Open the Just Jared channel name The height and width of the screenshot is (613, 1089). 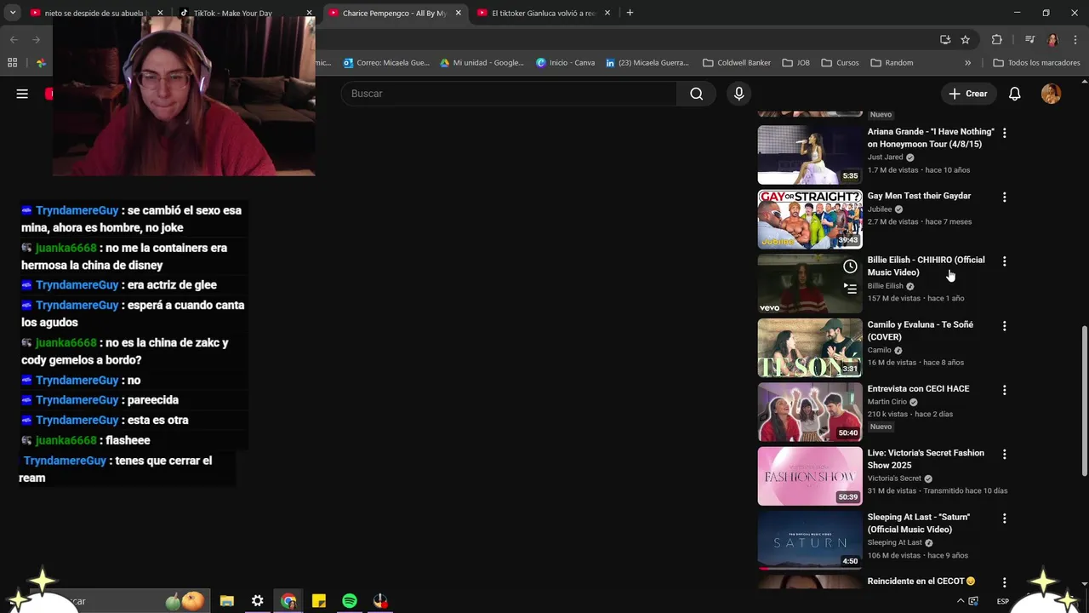point(885,158)
